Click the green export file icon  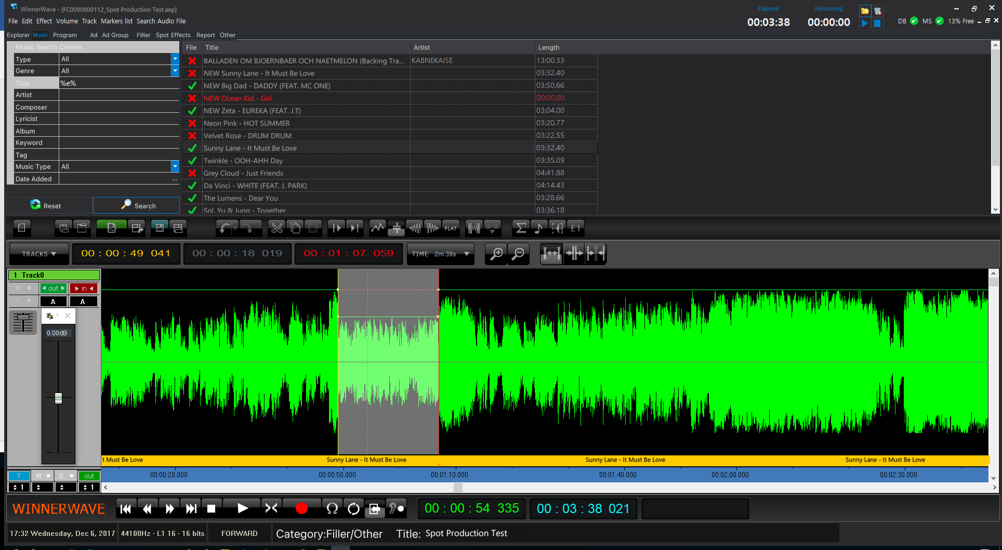(x=111, y=228)
